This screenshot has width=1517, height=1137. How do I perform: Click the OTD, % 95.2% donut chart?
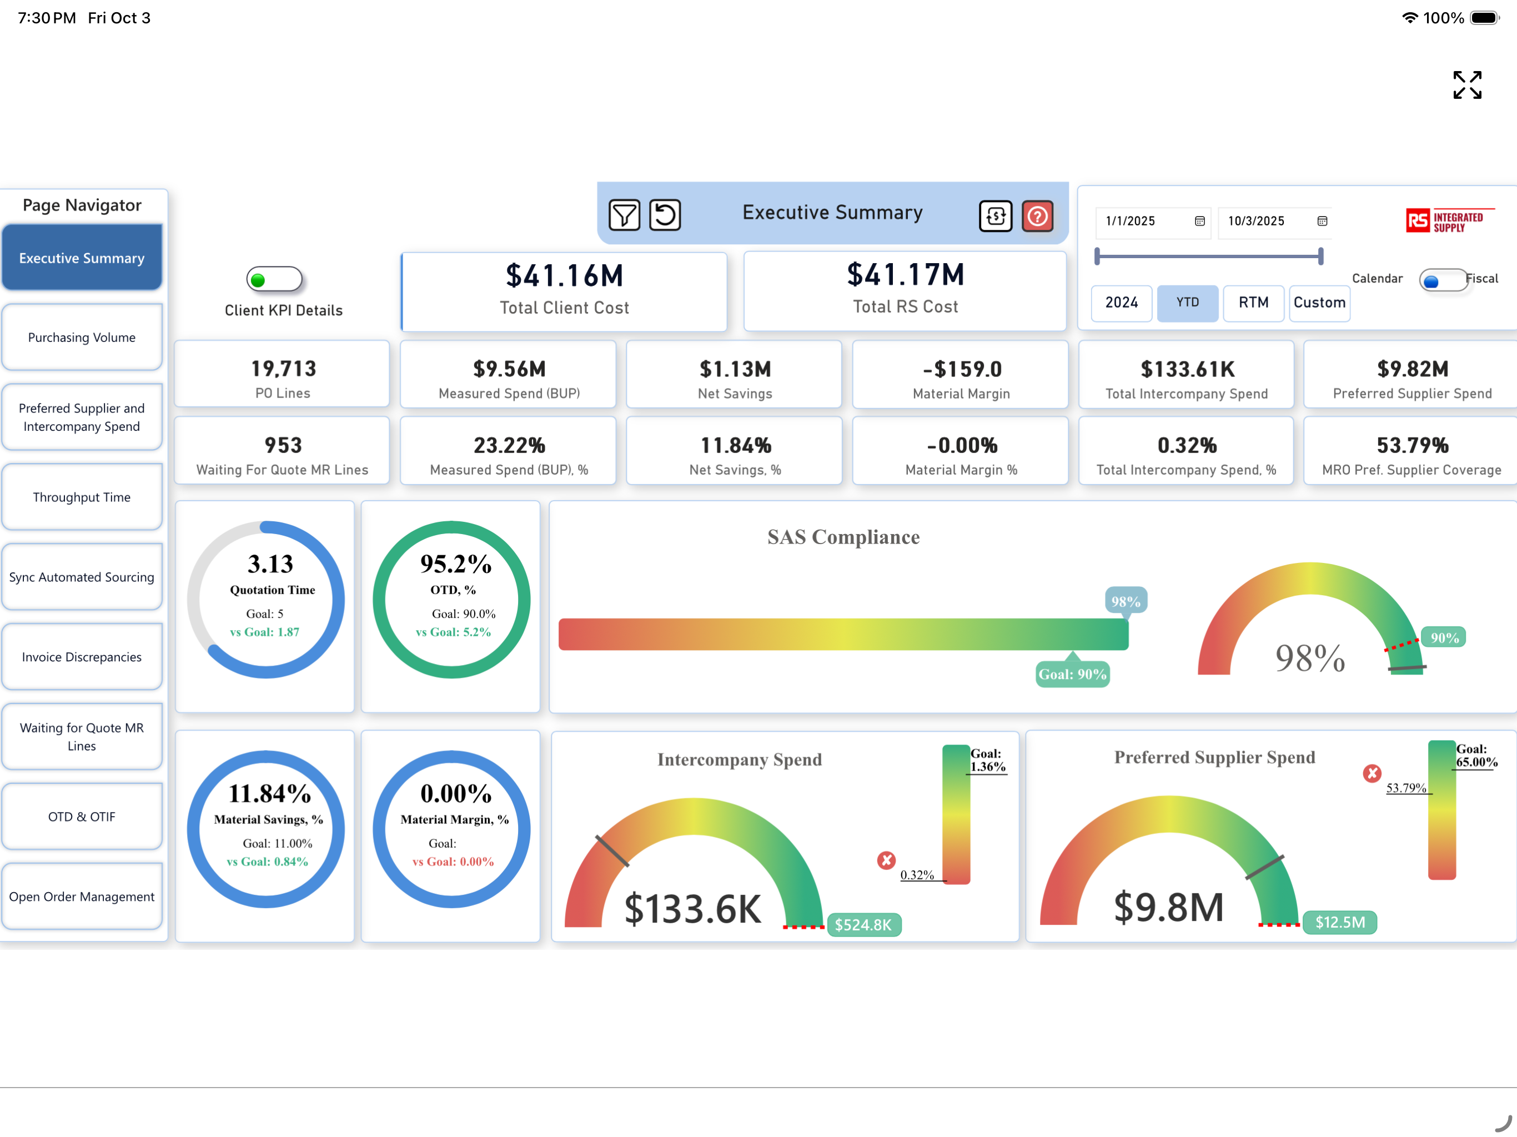pyautogui.click(x=451, y=600)
